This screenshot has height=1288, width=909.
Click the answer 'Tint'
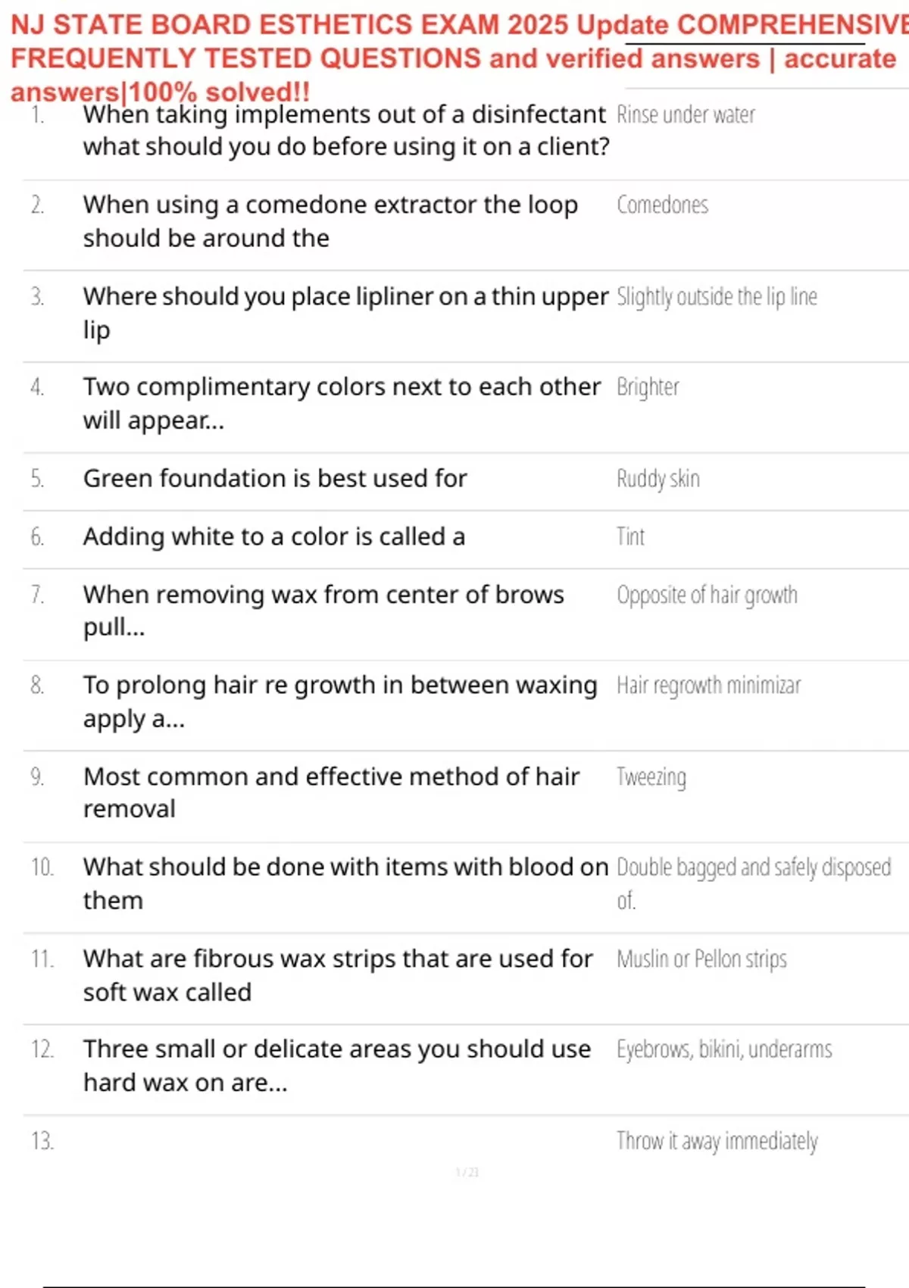630,537
